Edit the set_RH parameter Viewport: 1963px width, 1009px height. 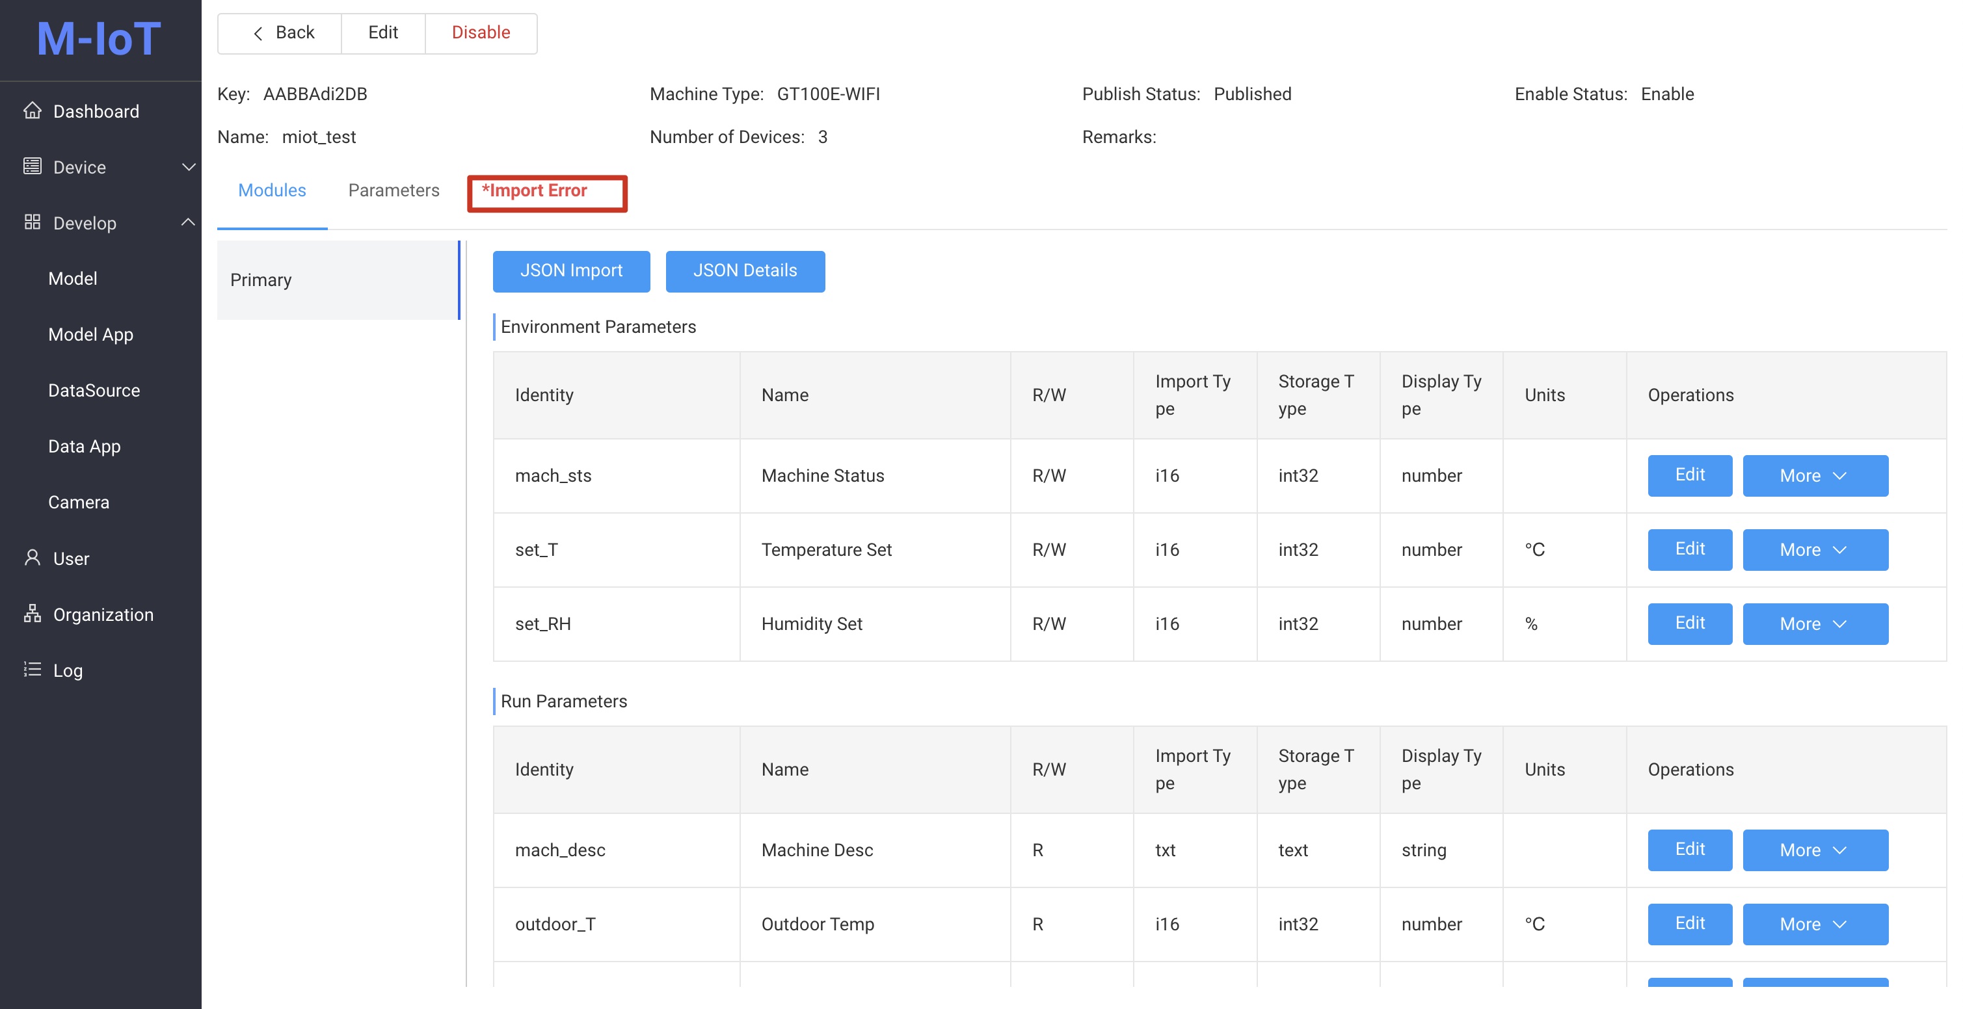click(1689, 623)
